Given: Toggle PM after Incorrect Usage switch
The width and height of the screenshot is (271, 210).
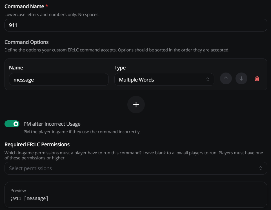Looking at the screenshot, I should pyautogui.click(x=12, y=124).
